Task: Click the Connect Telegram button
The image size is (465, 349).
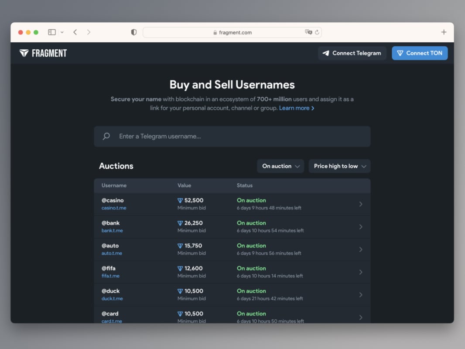Action: pyautogui.click(x=352, y=53)
